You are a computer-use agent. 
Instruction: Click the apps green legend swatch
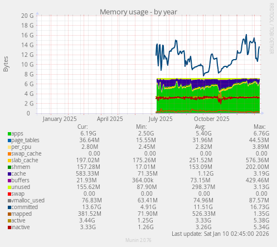click(9, 134)
